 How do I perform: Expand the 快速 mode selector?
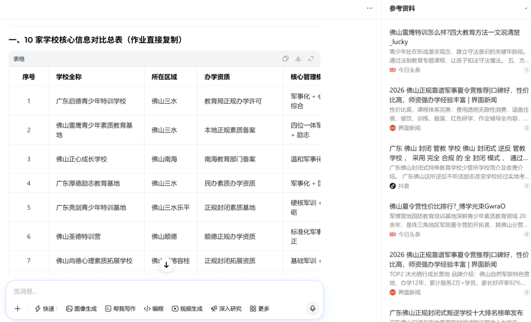pyautogui.click(x=45, y=308)
